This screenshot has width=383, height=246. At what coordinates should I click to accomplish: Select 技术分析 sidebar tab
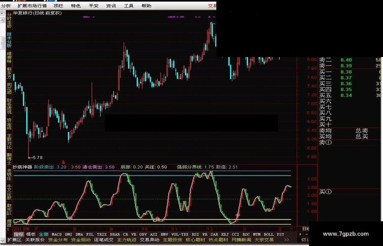coord(9,40)
